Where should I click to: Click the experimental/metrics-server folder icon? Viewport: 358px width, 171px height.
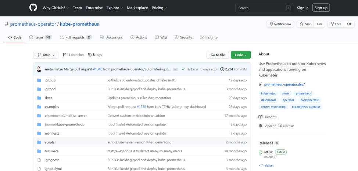[39, 116]
